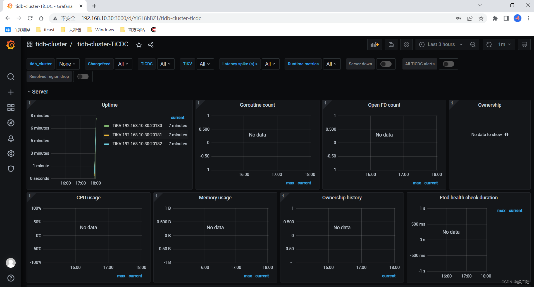Open the browser extensions puzzle icon
This screenshot has height=287, width=534.
(x=495, y=18)
